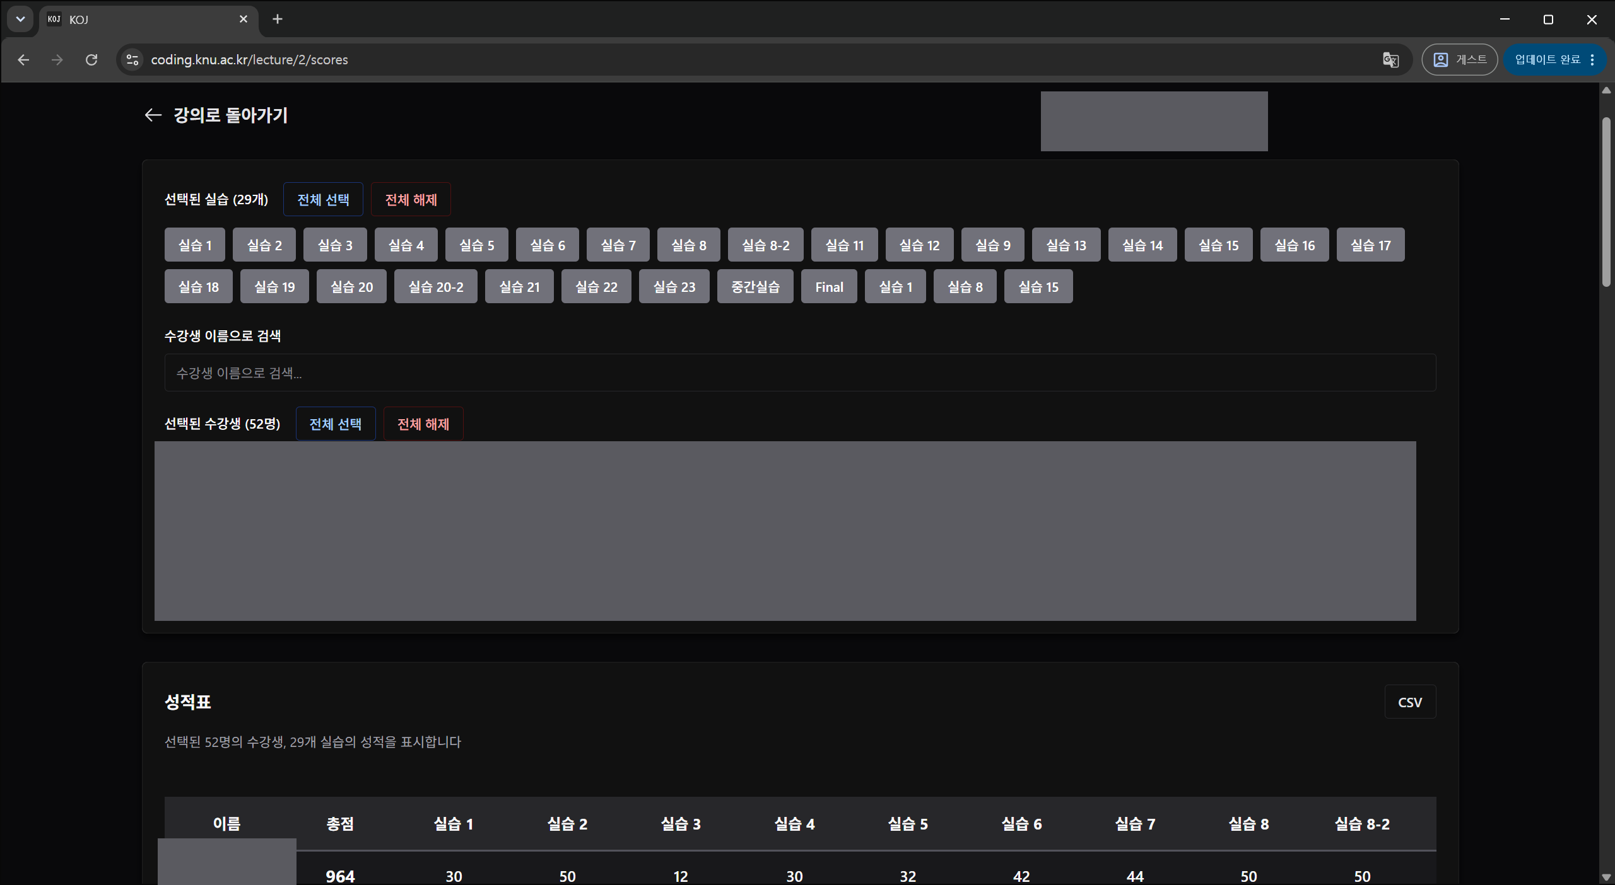
Task: Click the 실습 8-2 table column header
Action: pyautogui.click(x=1362, y=824)
